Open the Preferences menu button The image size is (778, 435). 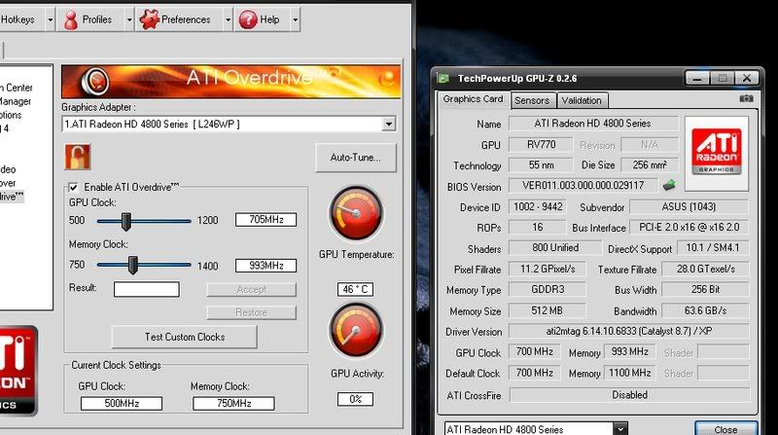tap(179, 19)
